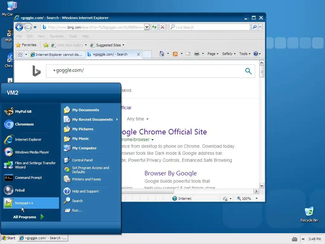Open the Page menu
The image size is (325, 244).
coord(213,54)
